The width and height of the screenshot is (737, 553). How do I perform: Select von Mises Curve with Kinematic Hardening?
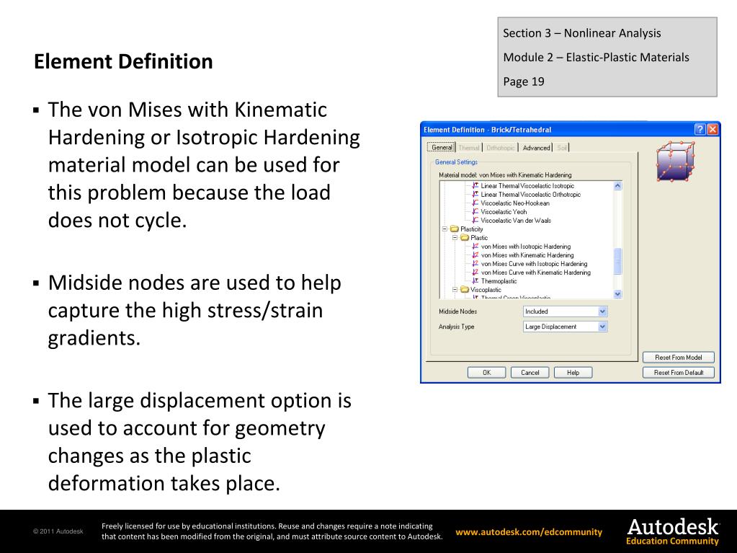point(535,273)
